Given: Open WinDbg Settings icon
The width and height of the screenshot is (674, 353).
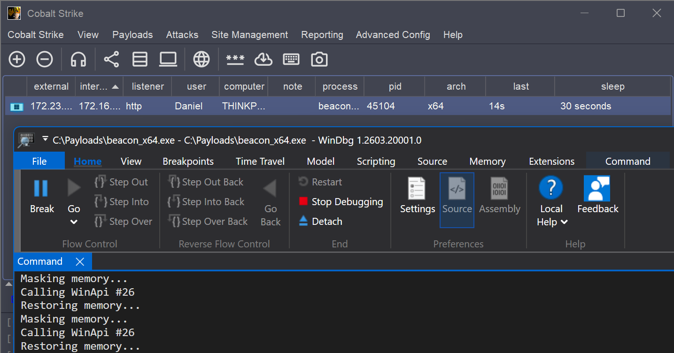Looking at the screenshot, I should (417, 189).
